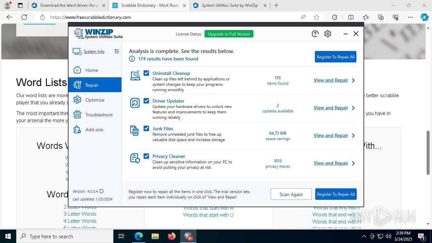Click Upgrade to Full Version button
Screen dimensions: 432x243
point(229,34)
